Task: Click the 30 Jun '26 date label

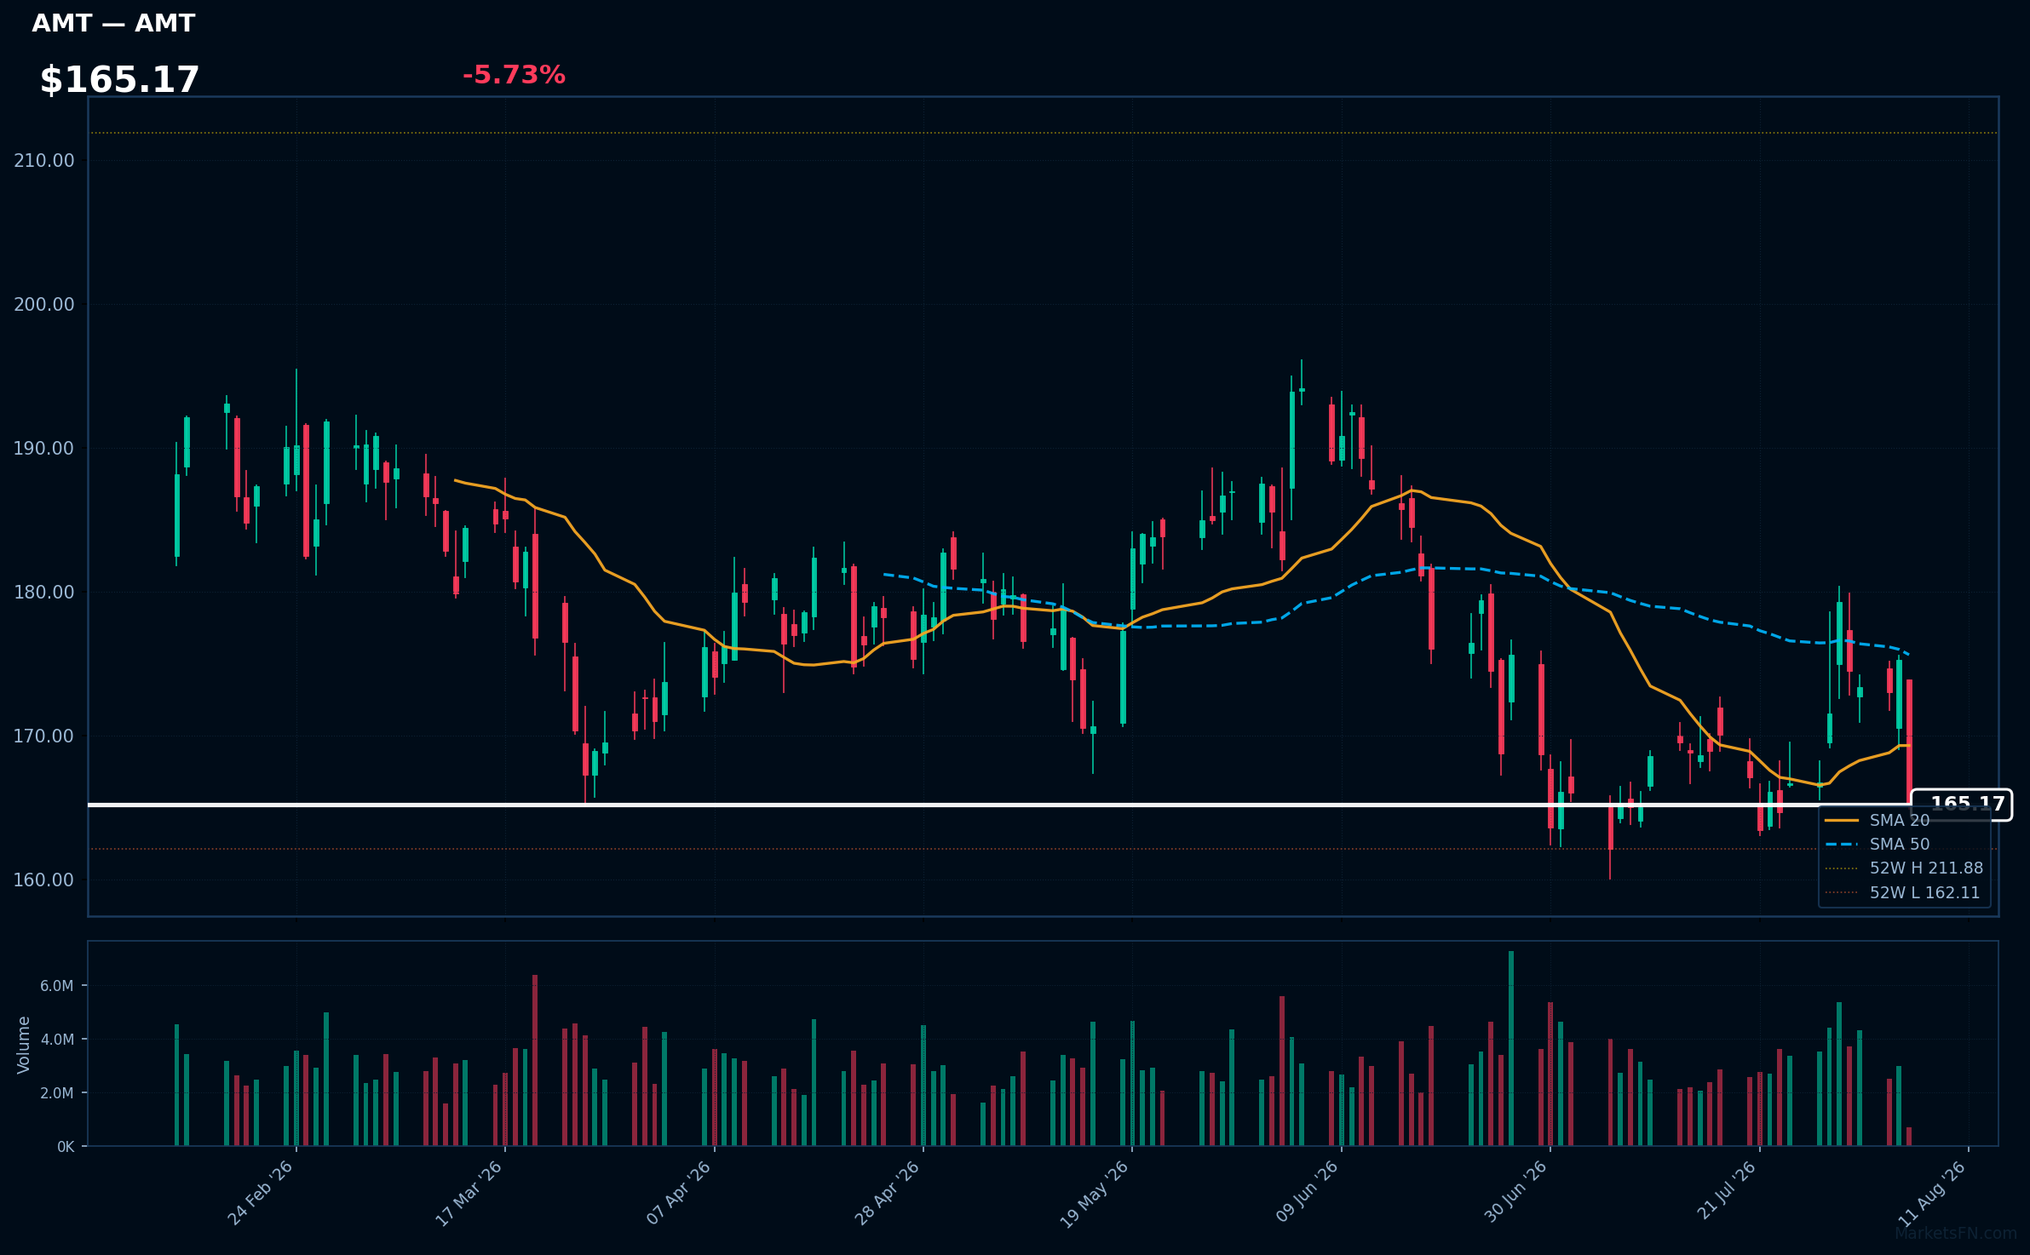Action: [1515, 1193]
